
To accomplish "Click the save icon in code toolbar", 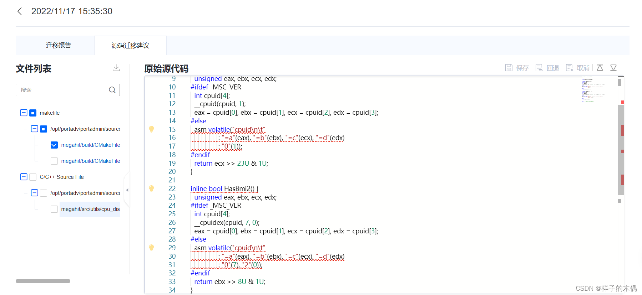I will (x=509, y=68).
